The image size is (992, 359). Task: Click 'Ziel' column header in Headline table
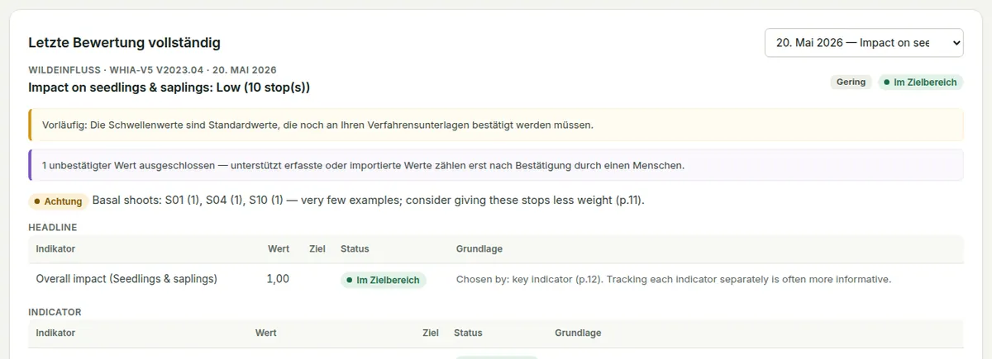pos(317,248)
